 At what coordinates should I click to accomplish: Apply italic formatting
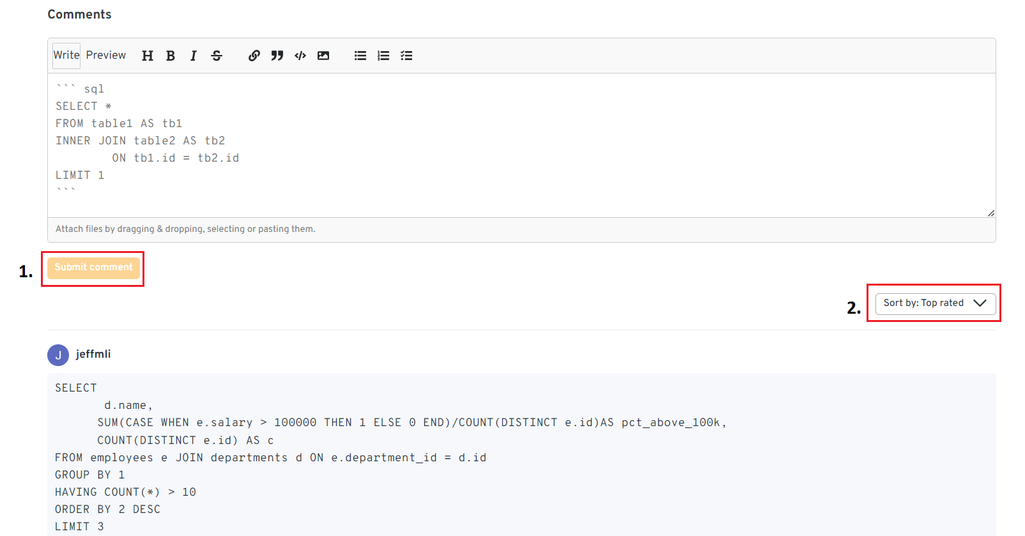[x=193, y=56]
